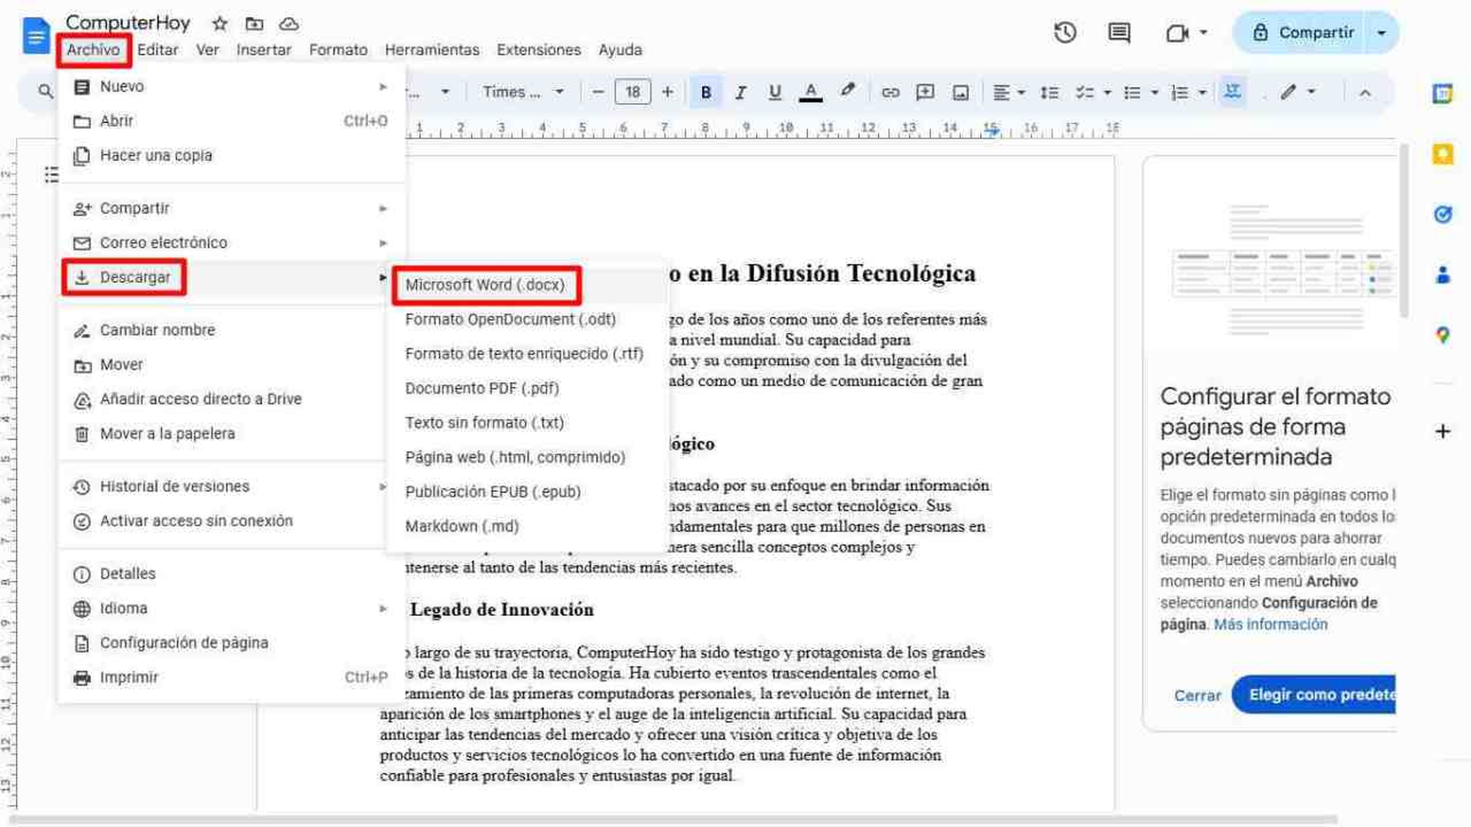
Task: Open the checklist dropdown arrow
Action: [1107, 92]
